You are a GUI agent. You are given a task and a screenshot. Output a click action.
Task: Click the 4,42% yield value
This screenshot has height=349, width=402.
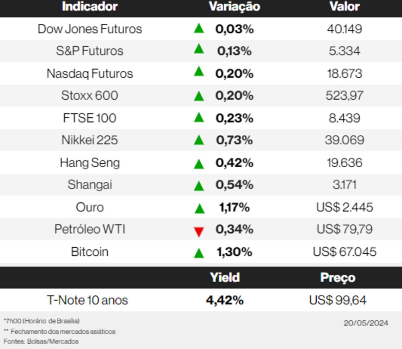coord(225,300)
